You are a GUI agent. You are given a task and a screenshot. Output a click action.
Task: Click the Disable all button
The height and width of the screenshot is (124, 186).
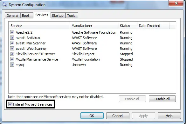(162, 99)
